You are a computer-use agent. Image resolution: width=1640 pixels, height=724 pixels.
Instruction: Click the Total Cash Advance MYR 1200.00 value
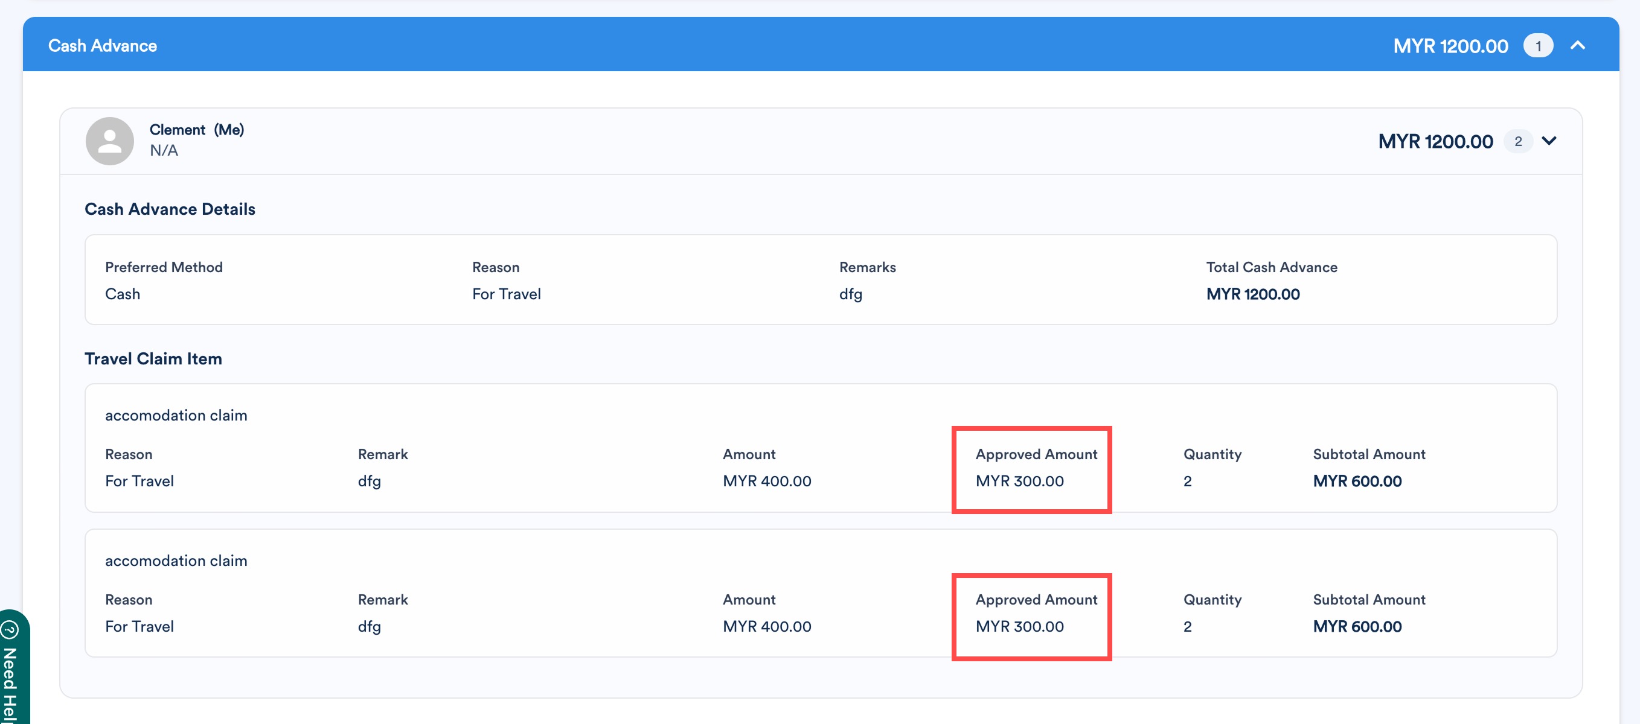coord(1252,294)
